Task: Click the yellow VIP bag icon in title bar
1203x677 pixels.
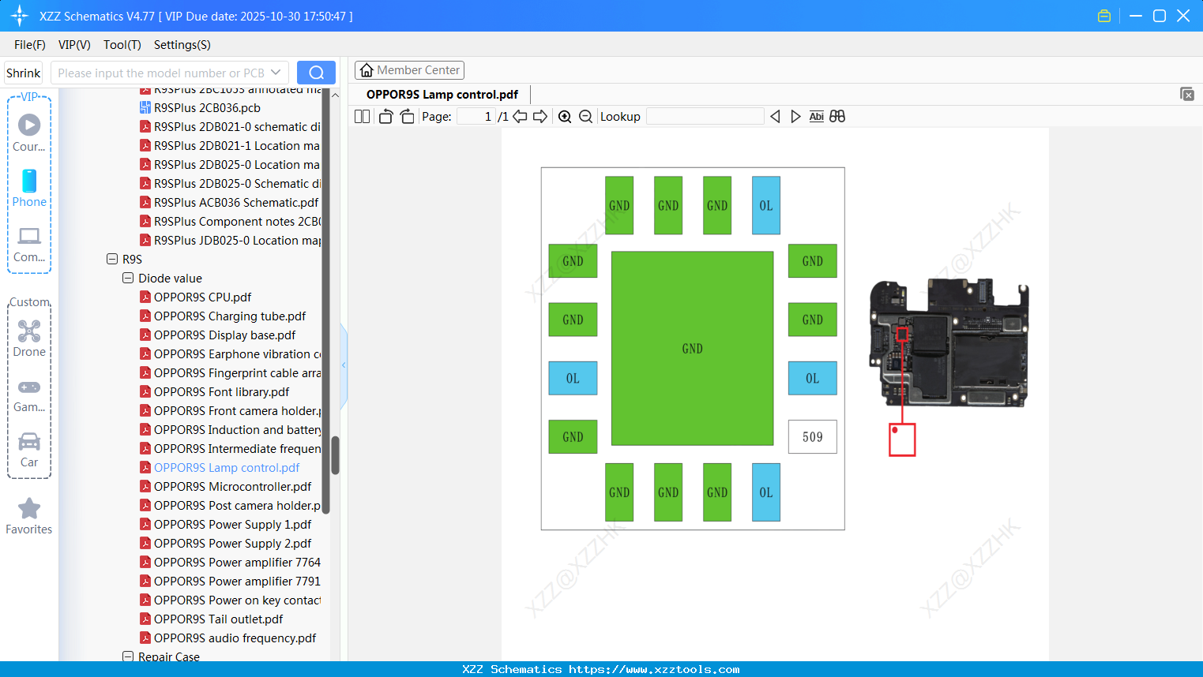Action: pos(1104,16)
